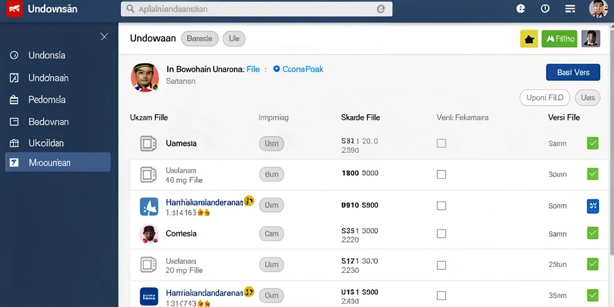Tick the checkbox in Uamesia row
The height and width of the screenshot is (307, 614).
441,143
